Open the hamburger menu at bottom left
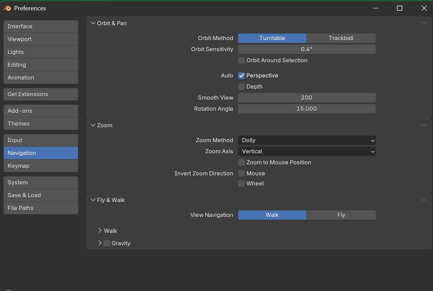The image size is (433, 291). tap(9, 289)
